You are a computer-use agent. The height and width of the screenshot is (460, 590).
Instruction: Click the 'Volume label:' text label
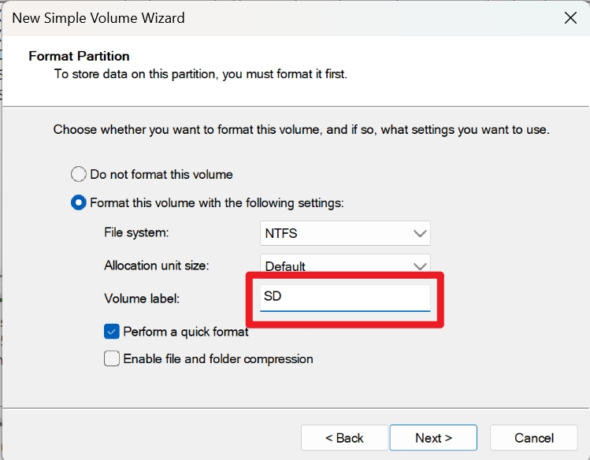pos(142,299)
